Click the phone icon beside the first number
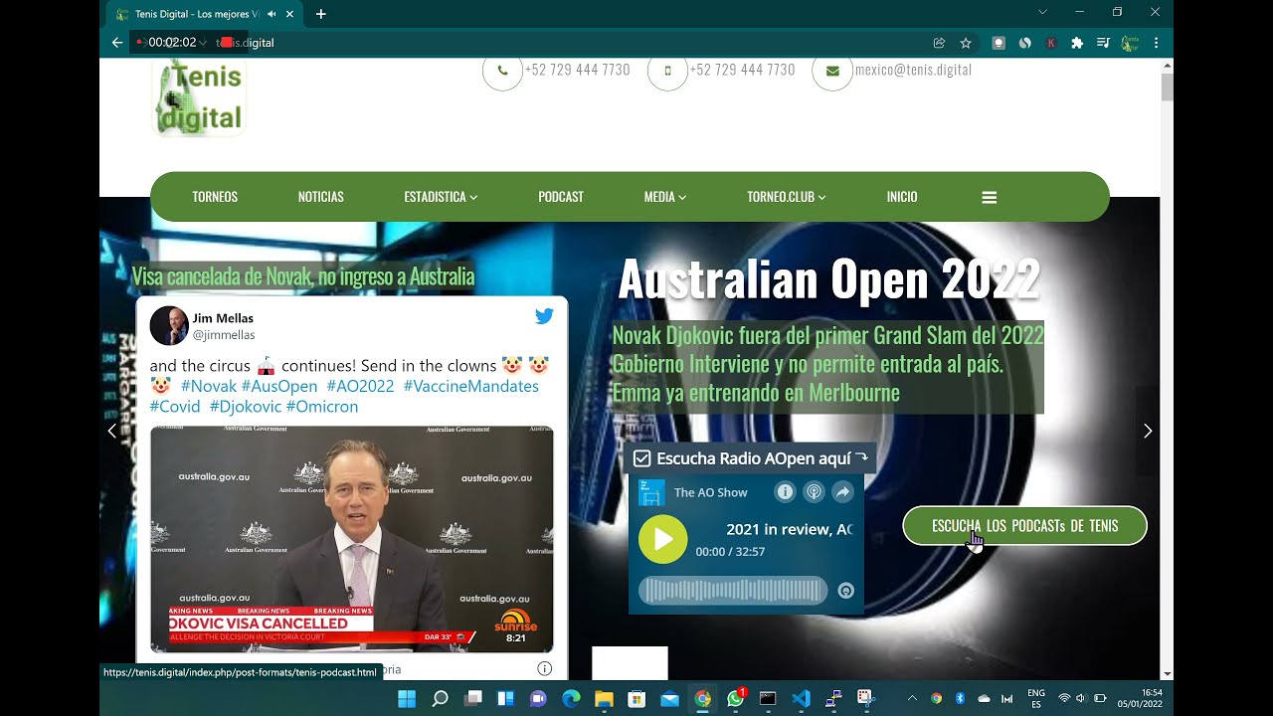This screenshot has height=716, width=1273. (x=502, y=71)
